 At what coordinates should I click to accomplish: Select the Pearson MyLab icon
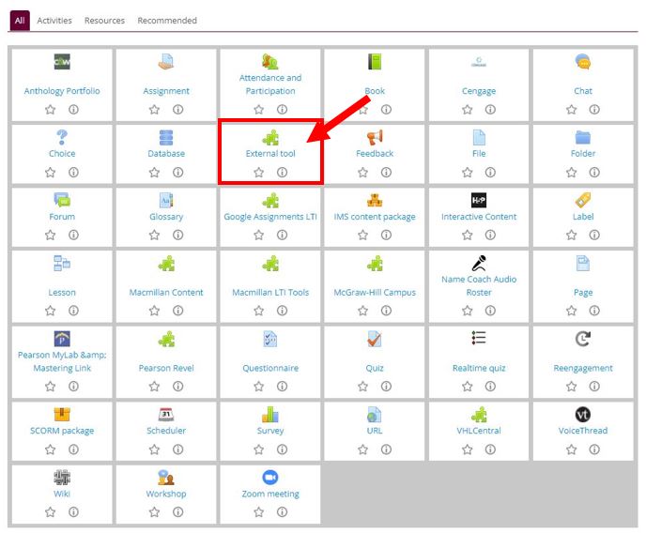62,339
